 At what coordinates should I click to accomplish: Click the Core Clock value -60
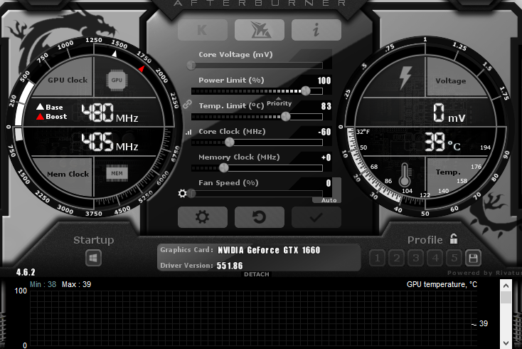(324, 132)
